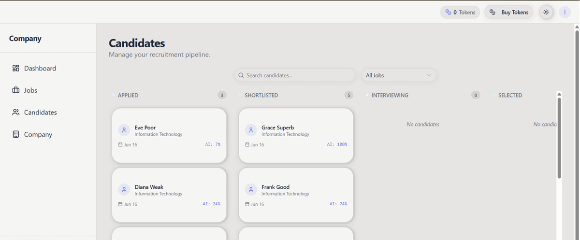
Task: Click the Applied count badge showing 3
Action: [x=222, y=96]
